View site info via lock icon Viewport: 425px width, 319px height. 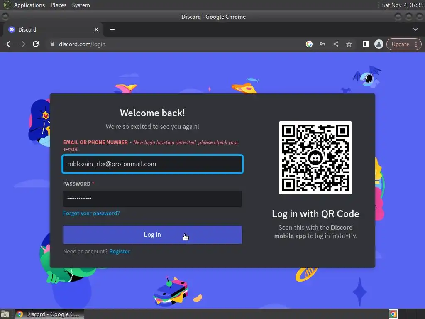[52, 44]
